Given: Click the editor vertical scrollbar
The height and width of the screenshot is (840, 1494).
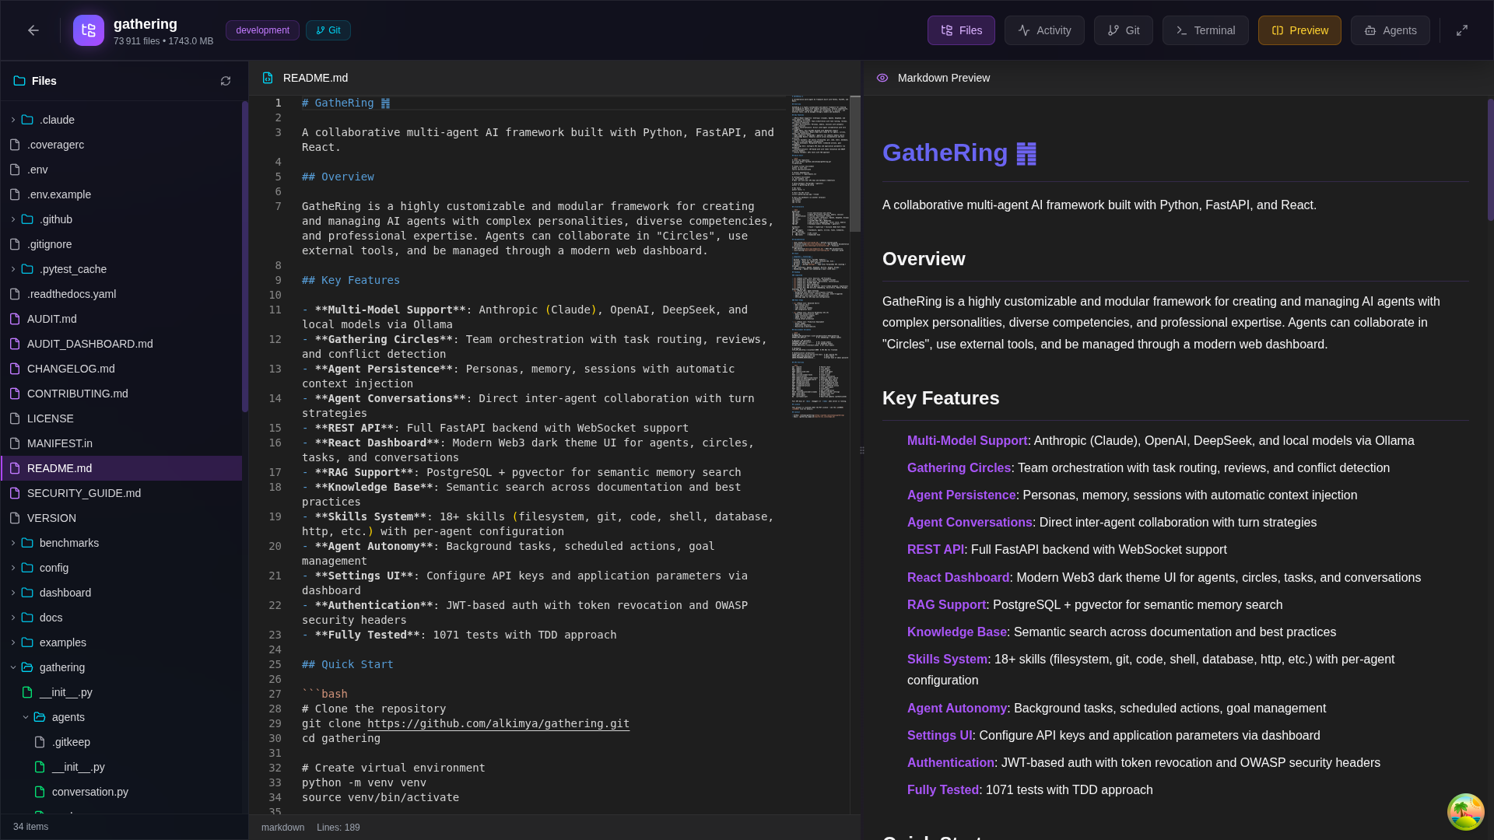Looking at the screenshot, I should point(855,164).
